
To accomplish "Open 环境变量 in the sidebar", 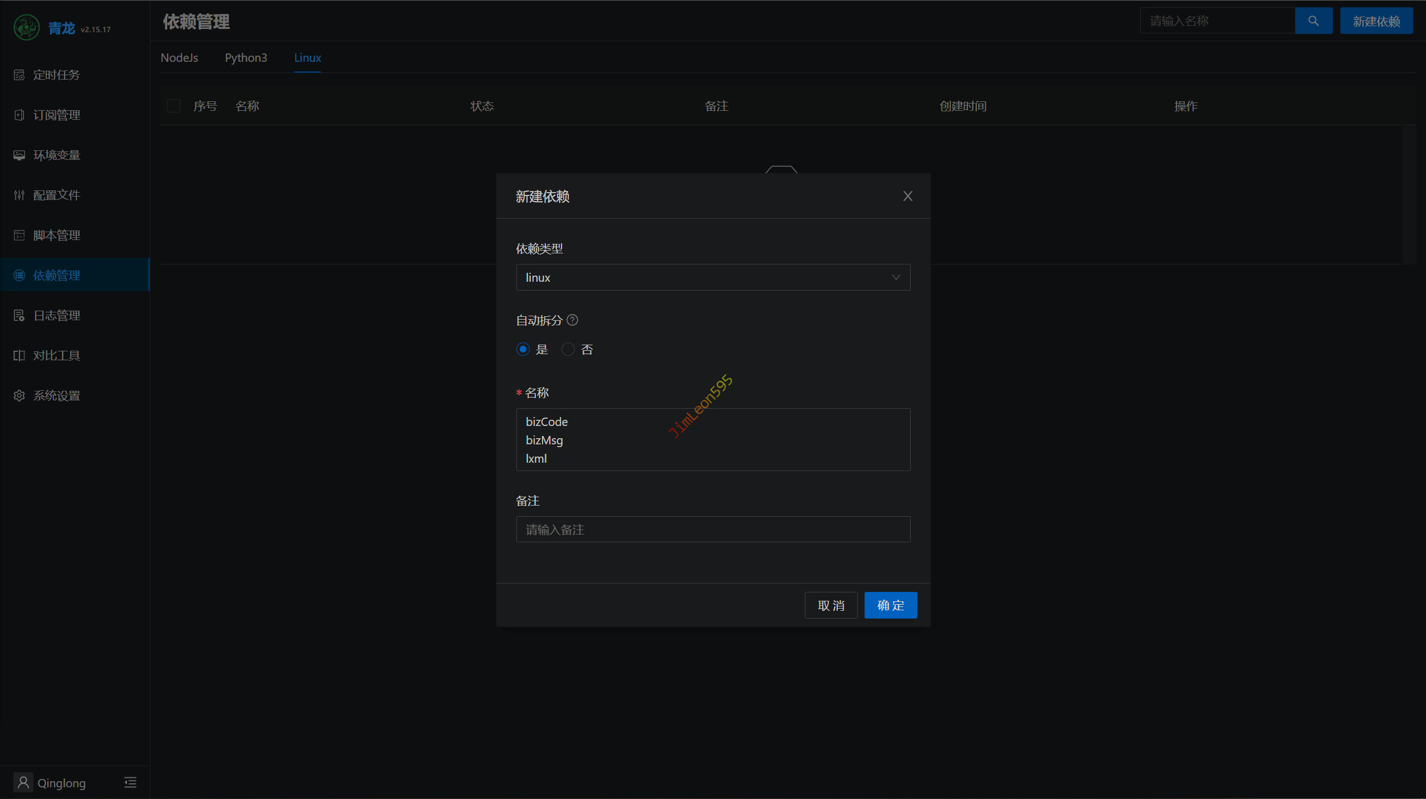I will coord(56,155).
